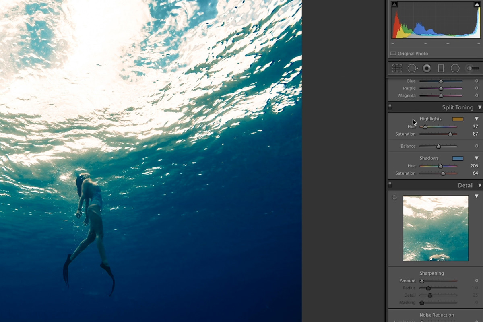This screenshot has width=483, height=322.
Task: Click the Detail panel preview thumbnail
Action: tap(436, 228)
